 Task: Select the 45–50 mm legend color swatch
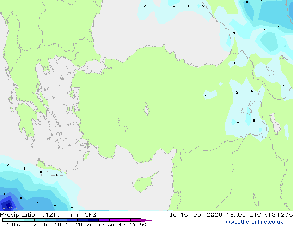[136, 220]
